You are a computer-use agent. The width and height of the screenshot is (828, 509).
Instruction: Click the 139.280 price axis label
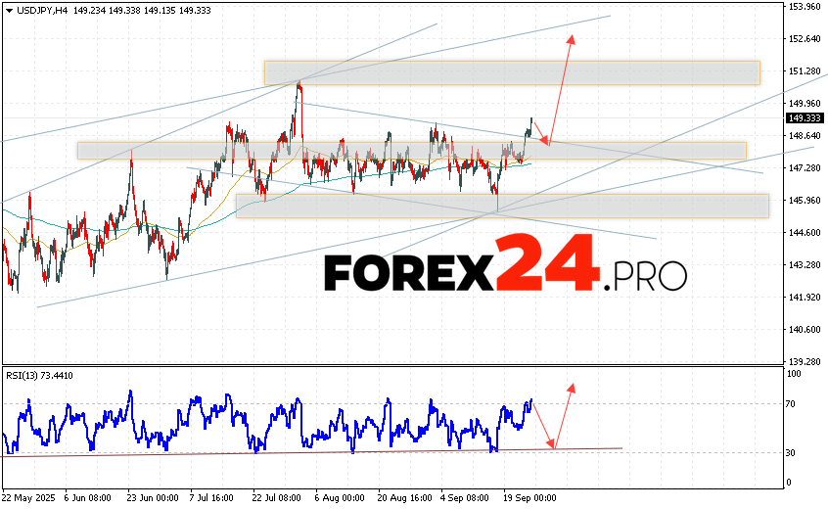coord(804,361)
